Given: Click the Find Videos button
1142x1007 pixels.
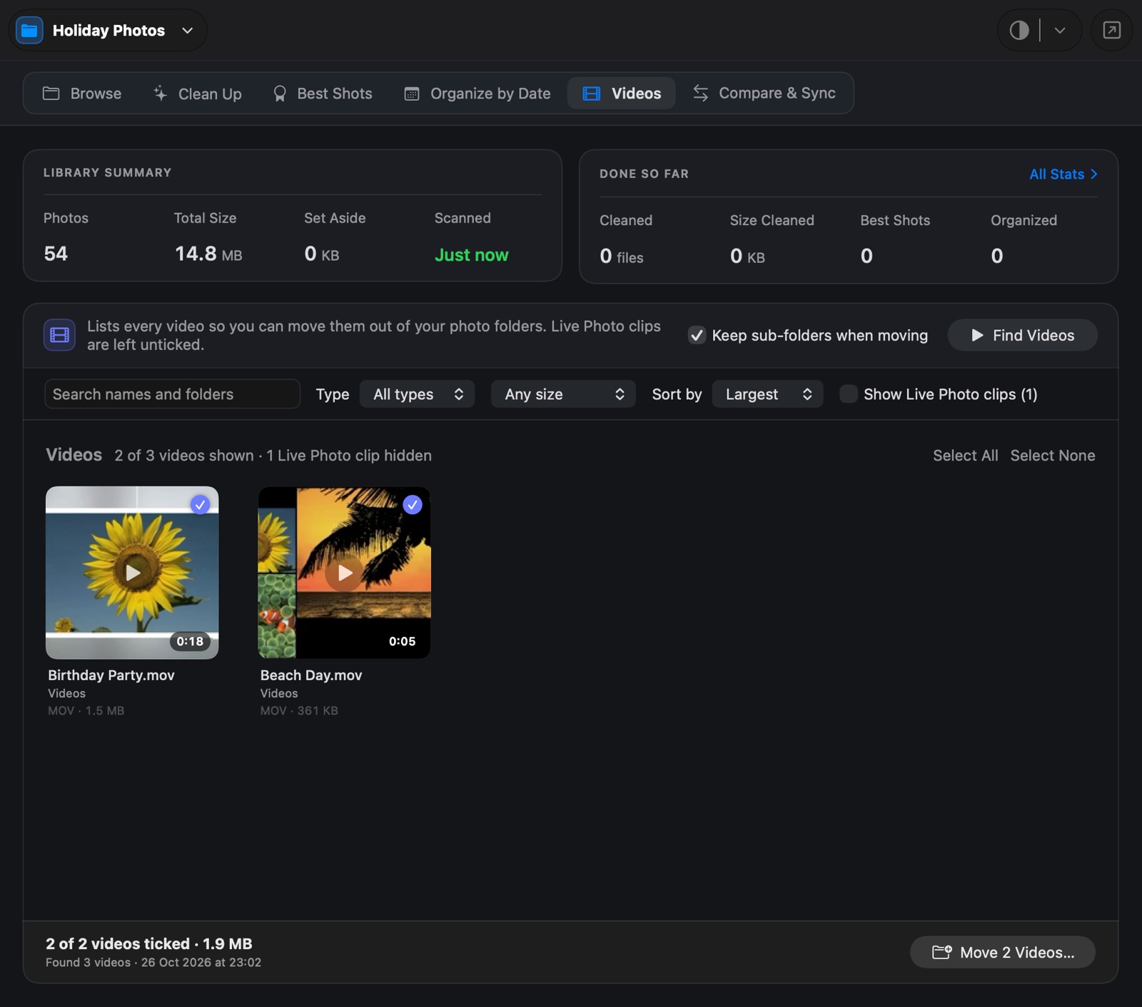Looking at the screenshot, I should [1022, 335].
